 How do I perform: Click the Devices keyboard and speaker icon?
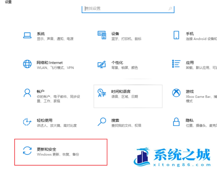coord(102,35)
